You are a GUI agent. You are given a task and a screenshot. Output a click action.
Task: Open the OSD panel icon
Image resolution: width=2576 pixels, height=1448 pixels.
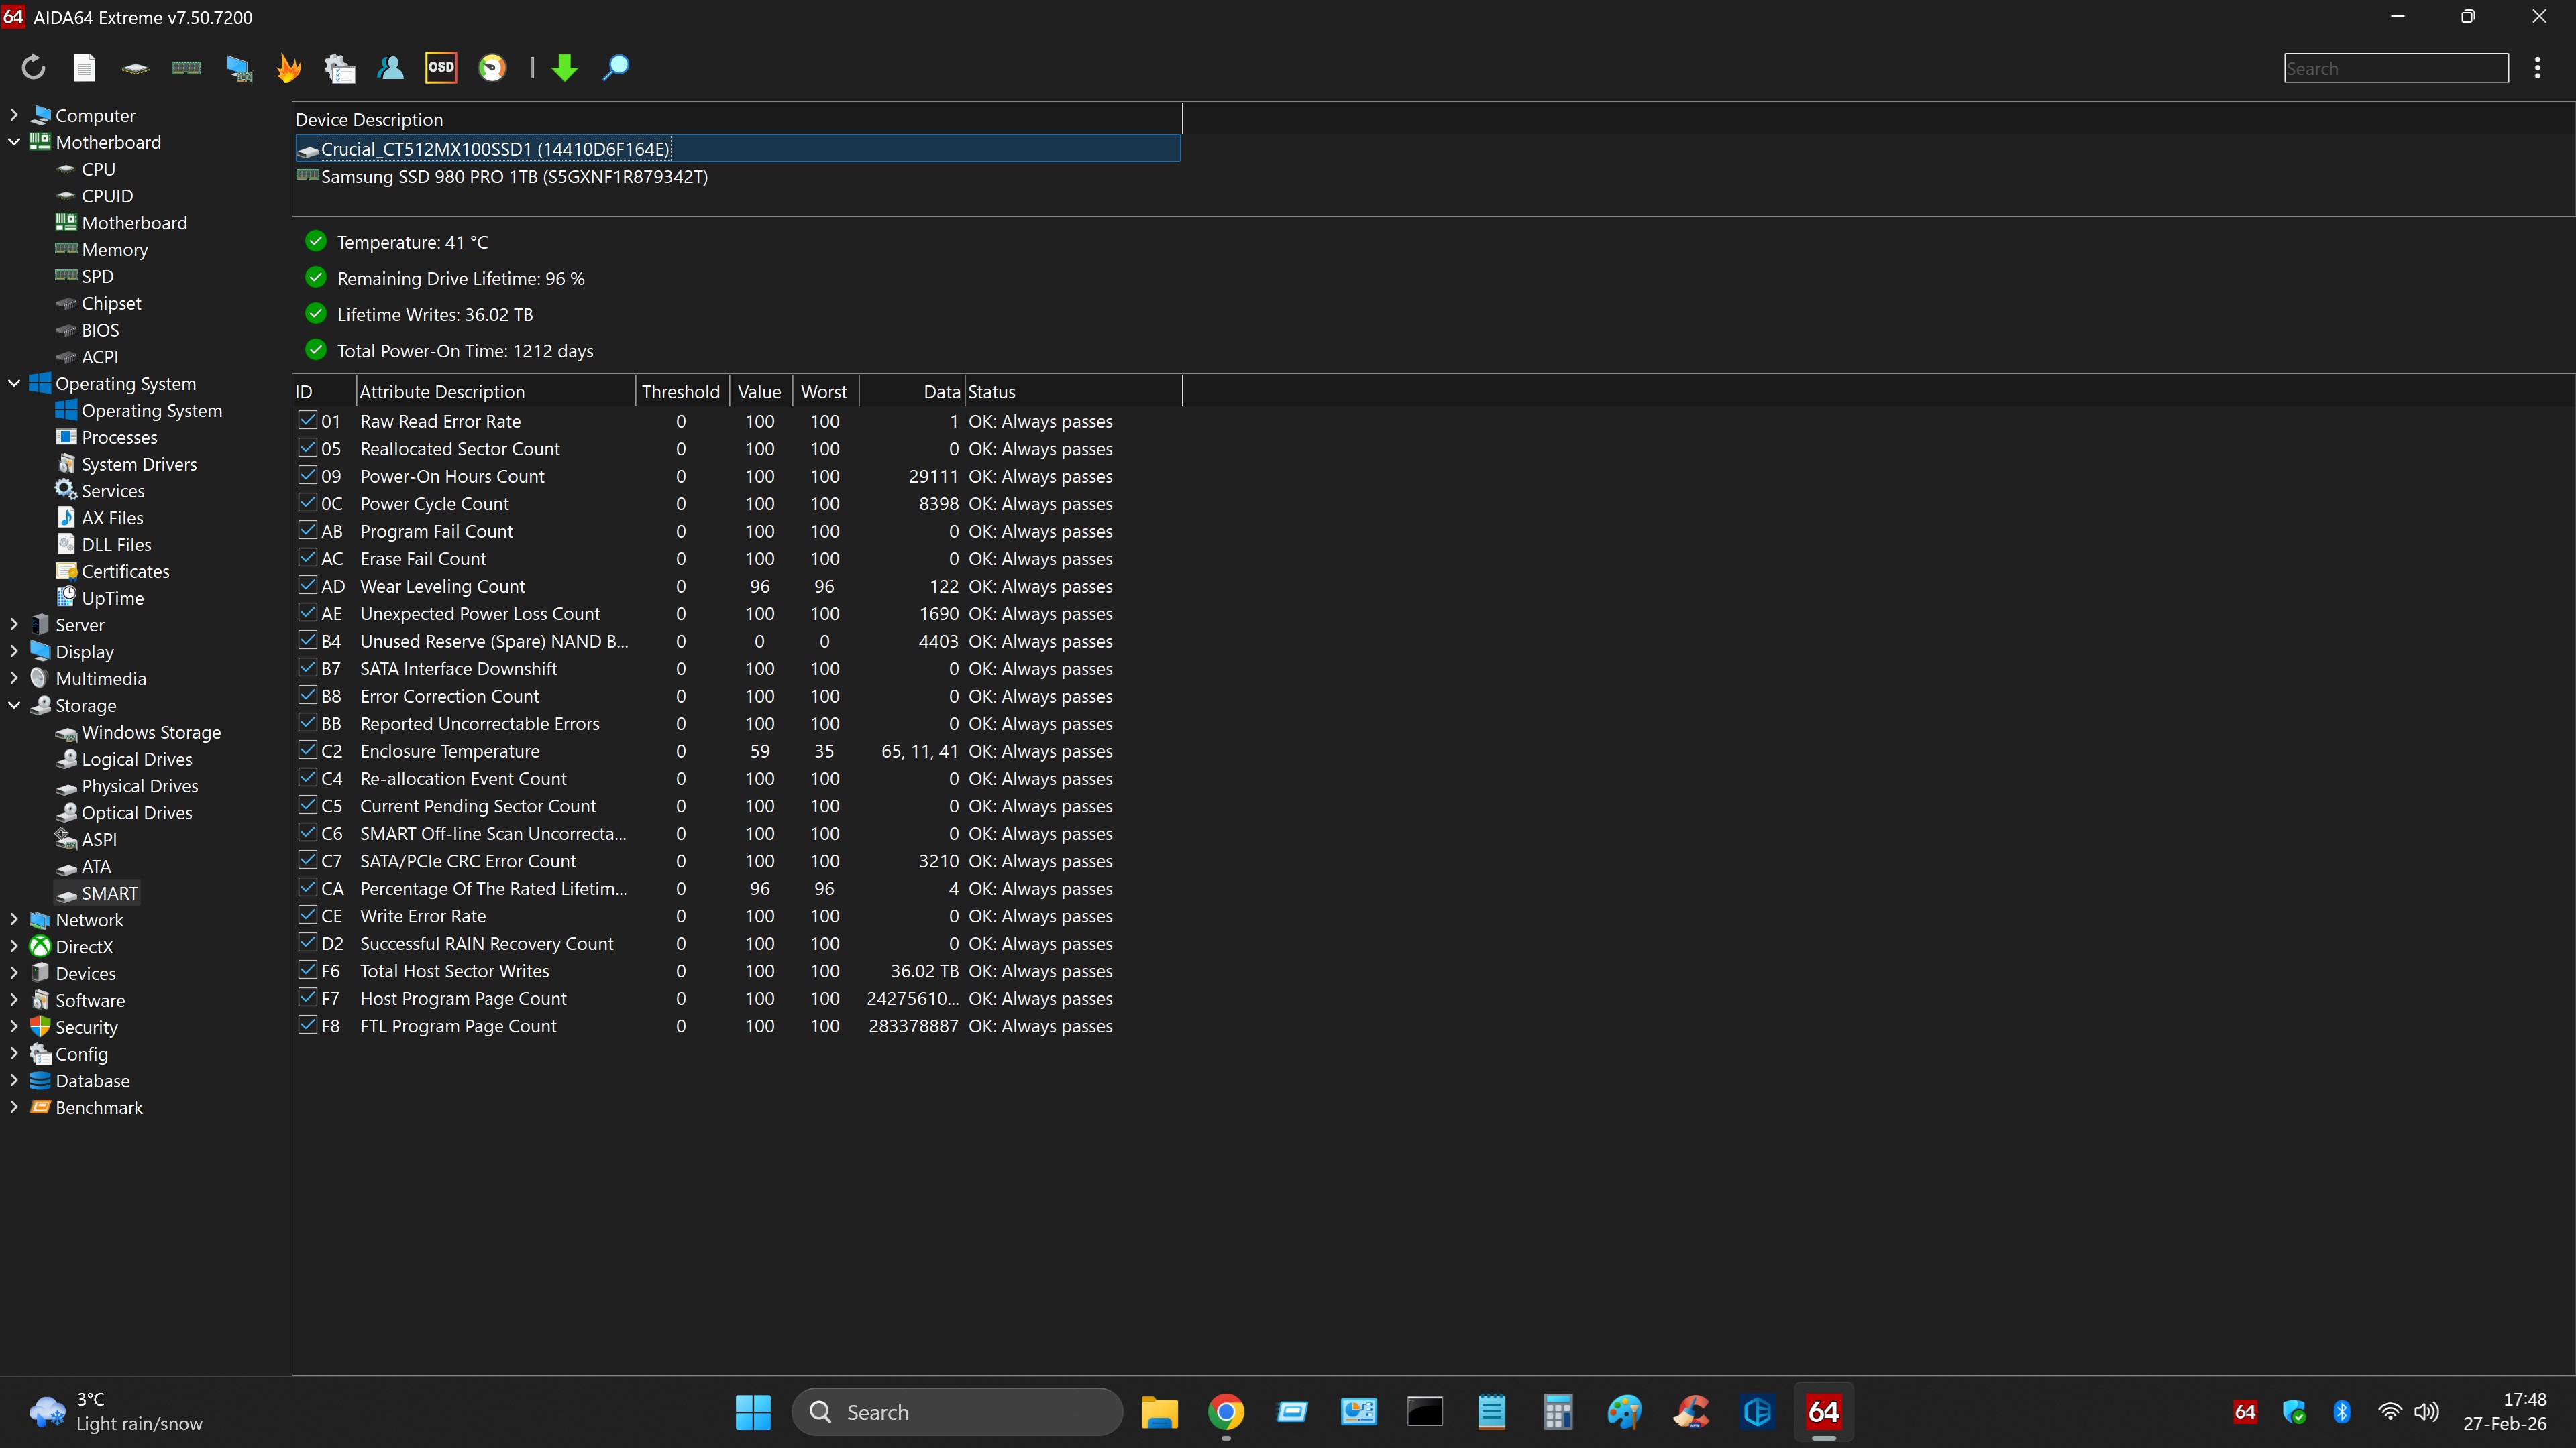coord(441,68)
